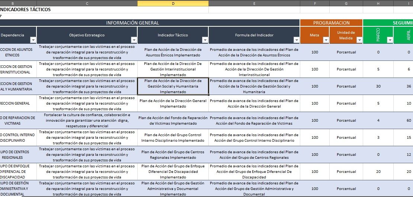This screenshot has height=197, width=413.
Task: Click formula cell for Dirección de Asuntos Étnicos
Action: (x=254, y=52)
